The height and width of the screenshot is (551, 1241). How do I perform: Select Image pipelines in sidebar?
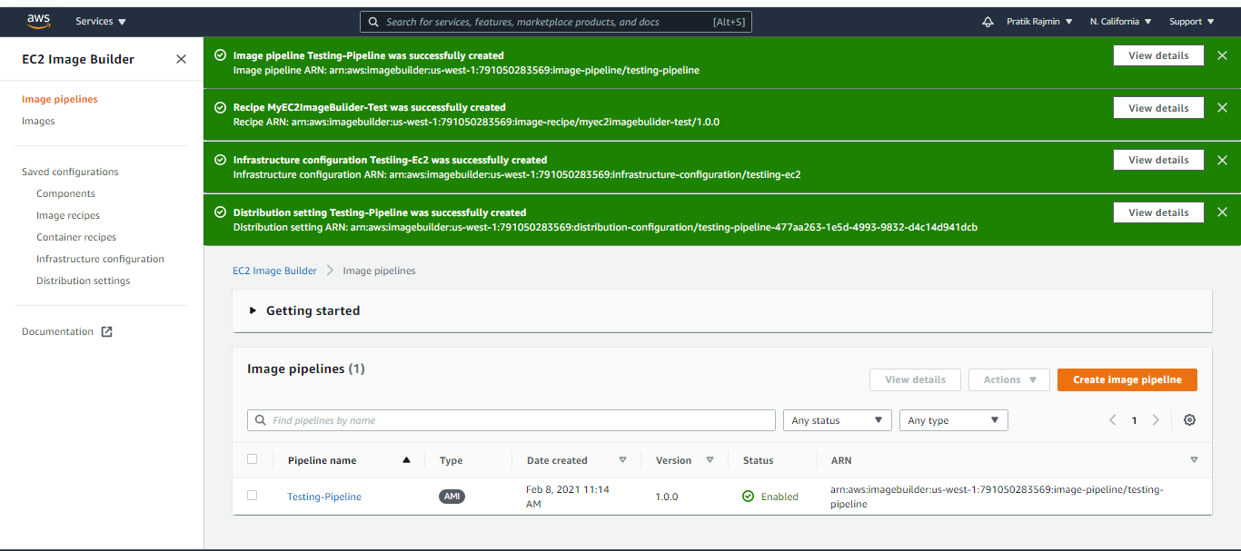coord(60,99)
